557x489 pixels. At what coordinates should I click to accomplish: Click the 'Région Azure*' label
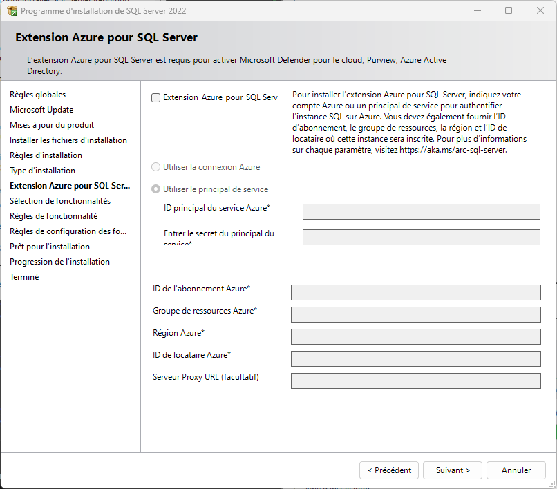click(x=179, y=333)
